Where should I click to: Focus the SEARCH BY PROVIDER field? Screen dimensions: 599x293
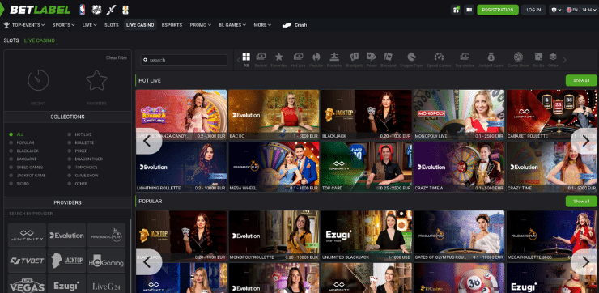(67, 214)
